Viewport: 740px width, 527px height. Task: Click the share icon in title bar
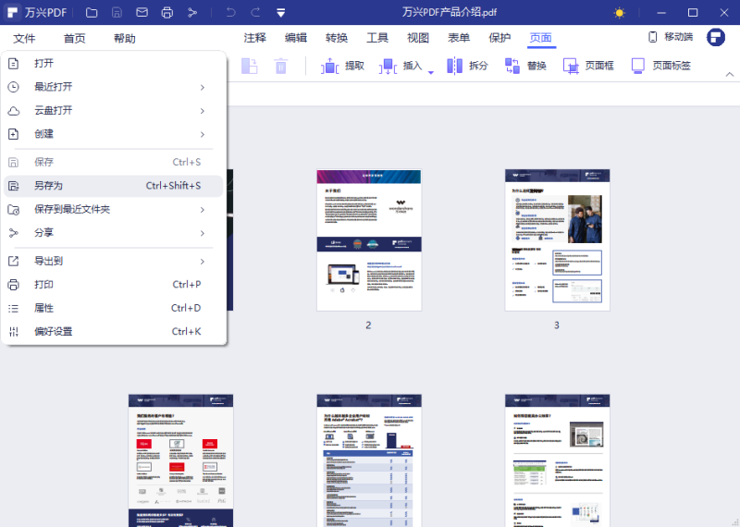[191, 13]
